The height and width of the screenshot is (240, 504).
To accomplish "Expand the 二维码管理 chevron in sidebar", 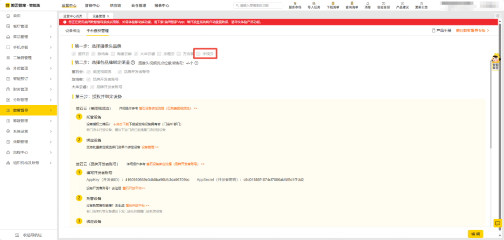I will pyautogui.click(x=51, y=58).
